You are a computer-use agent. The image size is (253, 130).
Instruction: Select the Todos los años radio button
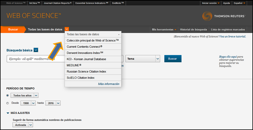7,96
